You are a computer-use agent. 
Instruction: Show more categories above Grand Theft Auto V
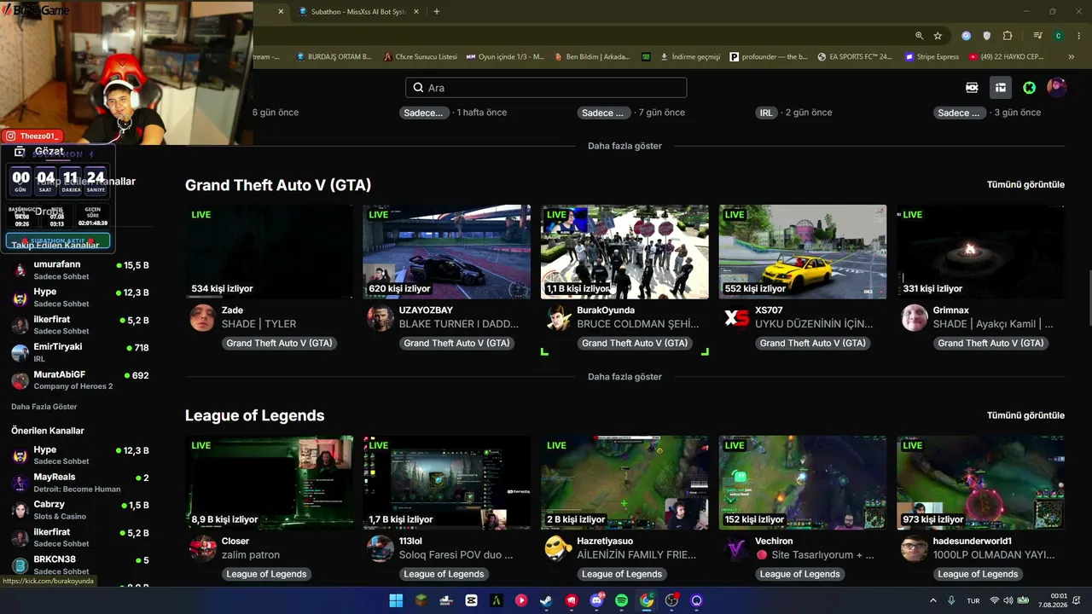(x=624, y=146)
